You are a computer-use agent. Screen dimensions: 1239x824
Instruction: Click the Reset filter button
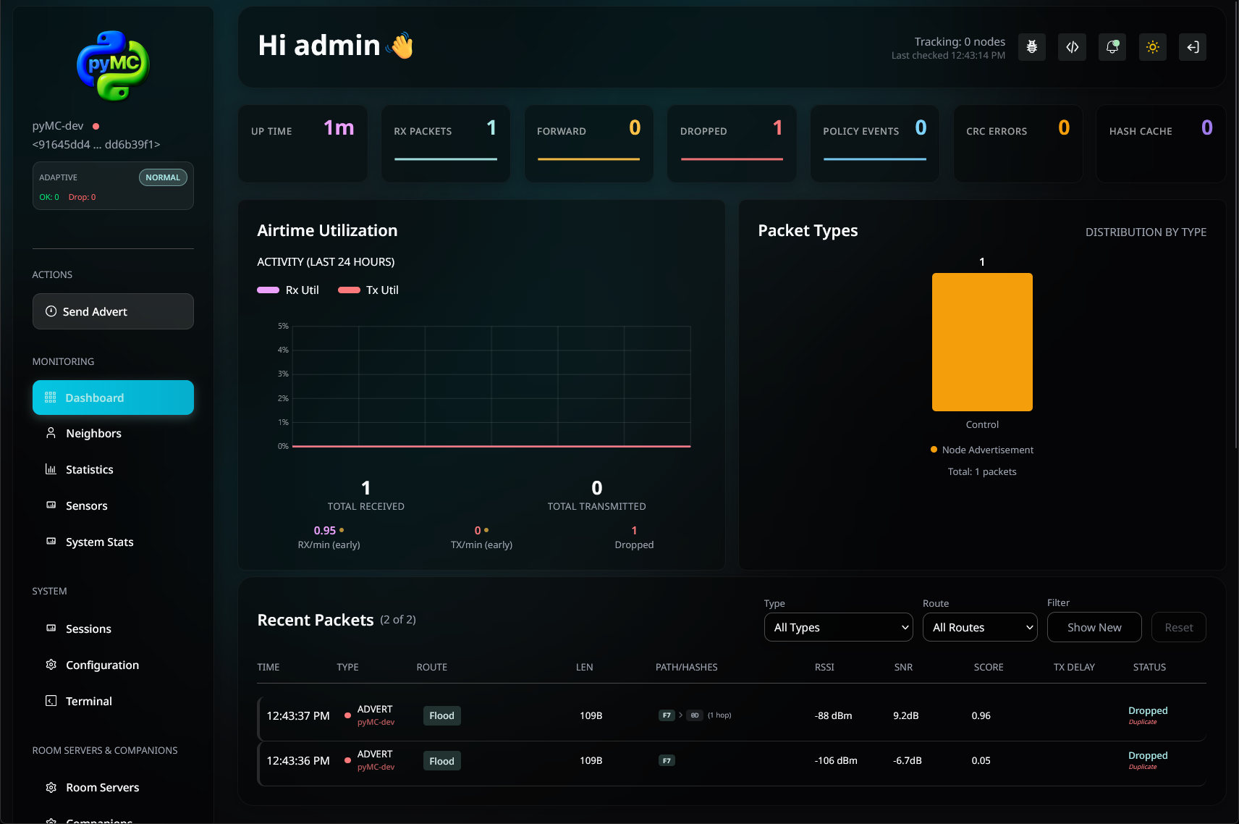(1179, 627)
